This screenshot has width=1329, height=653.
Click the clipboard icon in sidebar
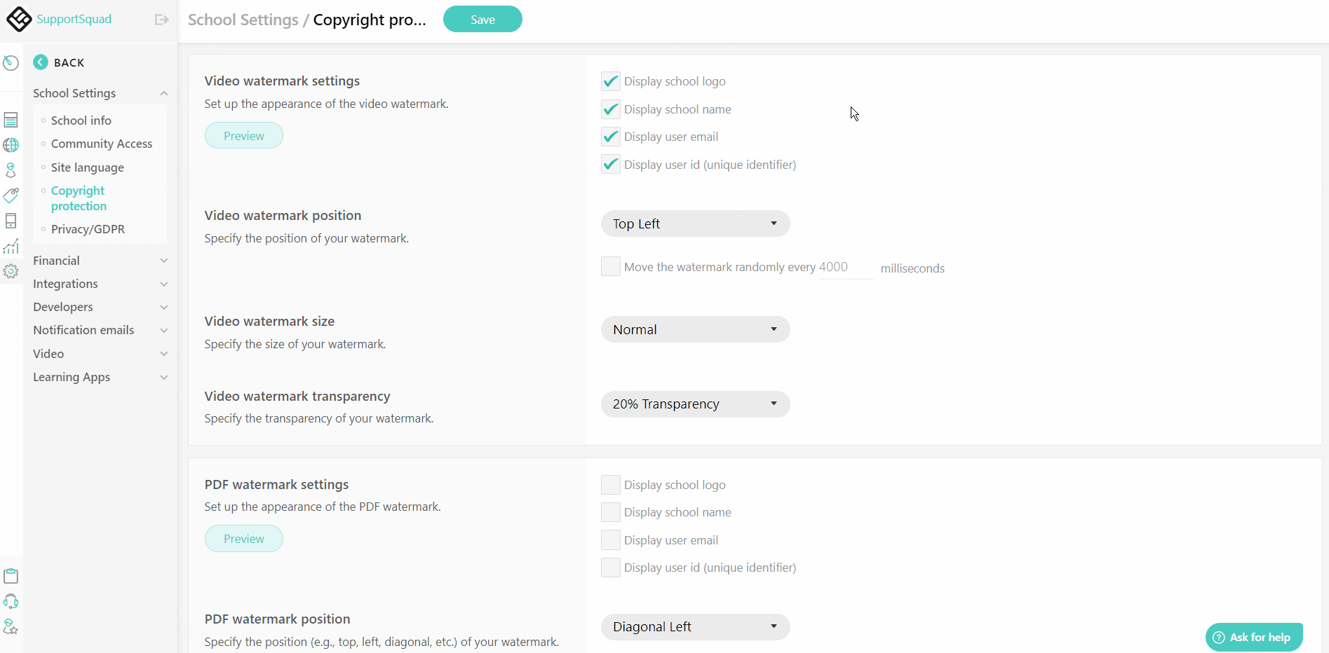[x=11, y=576]
